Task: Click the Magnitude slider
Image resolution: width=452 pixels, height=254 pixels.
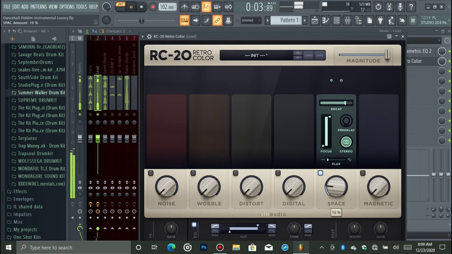Action: click(364, 55)
